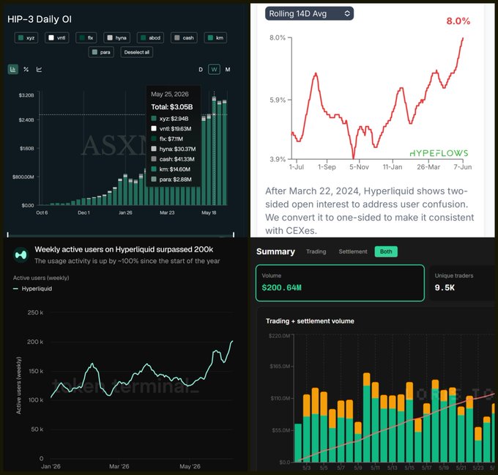Click the 'Trading + settlement volume' heading
Screen dimensions: 498x475
[x=310, y=321]
